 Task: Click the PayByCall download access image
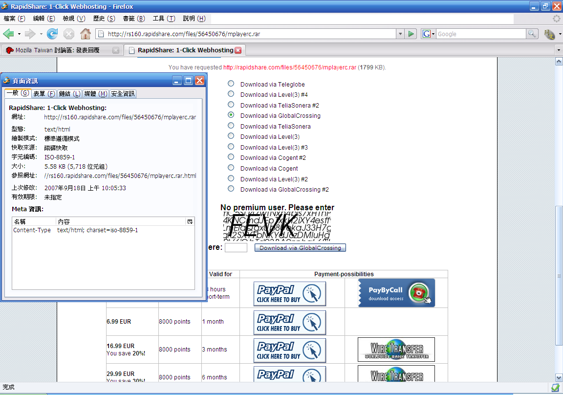(396, 293)
